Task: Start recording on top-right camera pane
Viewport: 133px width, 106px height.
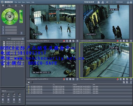Action: click(118, 41)
